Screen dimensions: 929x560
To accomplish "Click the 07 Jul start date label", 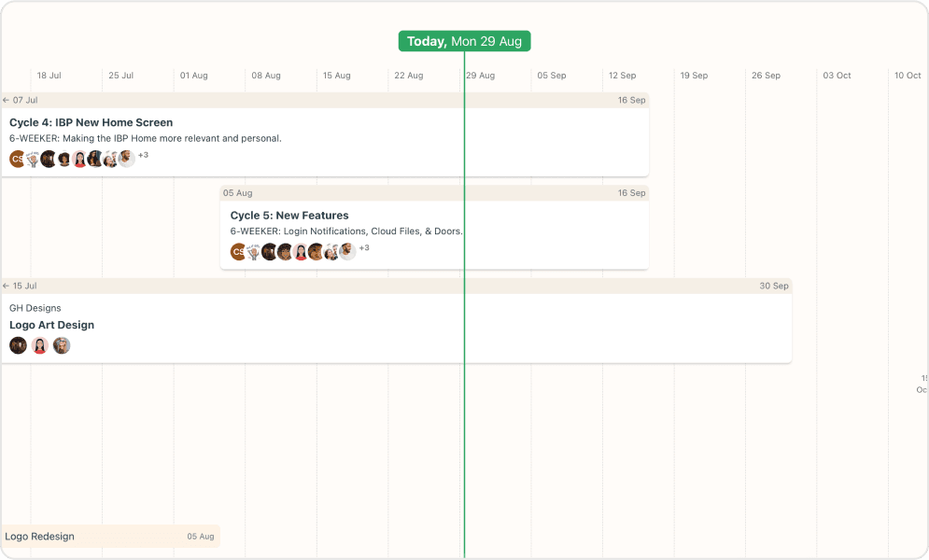I will 25,100.
